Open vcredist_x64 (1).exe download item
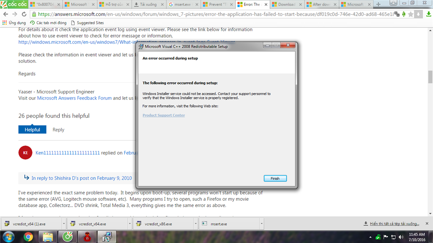The image size is (433, 243). point(31,224)
